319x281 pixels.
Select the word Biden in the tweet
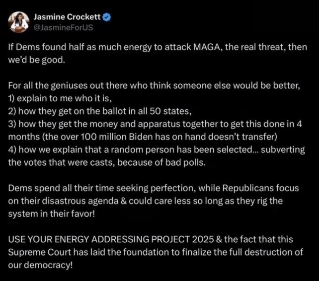(141, 137)
